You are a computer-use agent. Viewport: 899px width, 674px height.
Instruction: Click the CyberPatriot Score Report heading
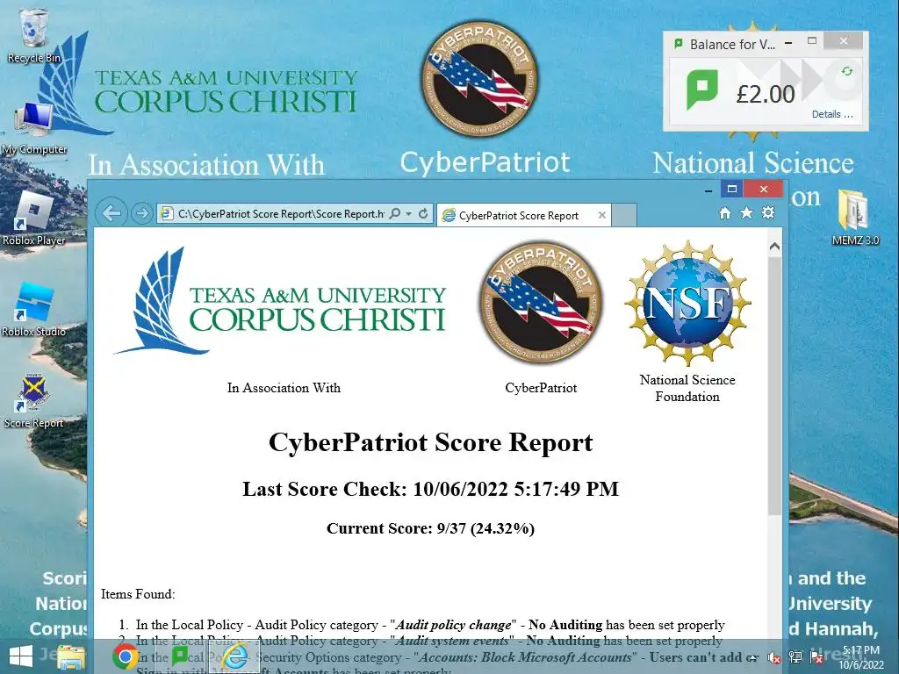(430, 442)
